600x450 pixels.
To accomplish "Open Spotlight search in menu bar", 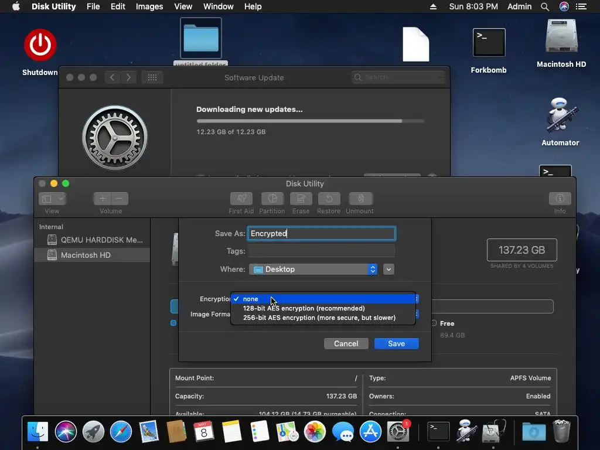I will pyautogui.click(x=545, y=6).
